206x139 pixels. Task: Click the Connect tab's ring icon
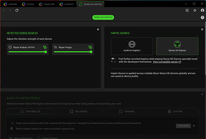[61, 4]
